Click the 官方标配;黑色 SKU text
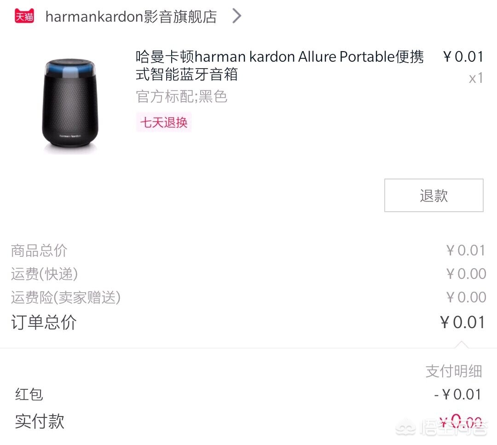The height and width of the screenshot is (445, 497). [182, 97]
